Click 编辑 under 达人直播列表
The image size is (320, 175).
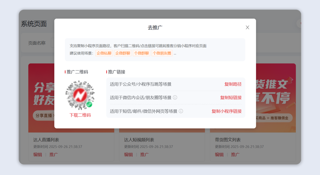tap(37, 154)
